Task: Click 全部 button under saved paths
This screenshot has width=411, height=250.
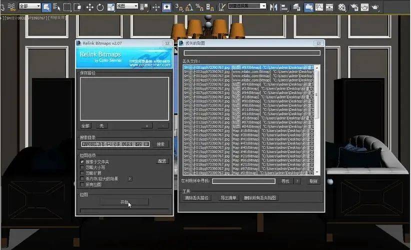Action: pos(85,126)
